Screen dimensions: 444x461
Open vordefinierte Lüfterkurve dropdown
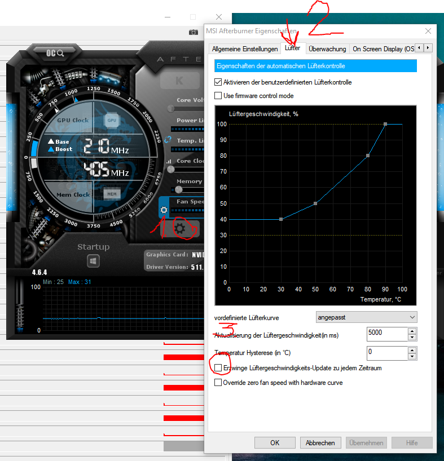click(x=366, y=317)
